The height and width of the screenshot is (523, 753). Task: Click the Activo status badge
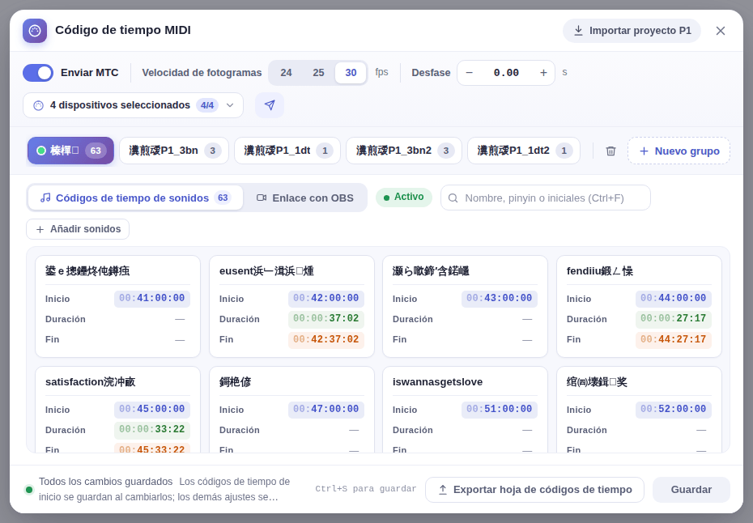pos(404,198)
